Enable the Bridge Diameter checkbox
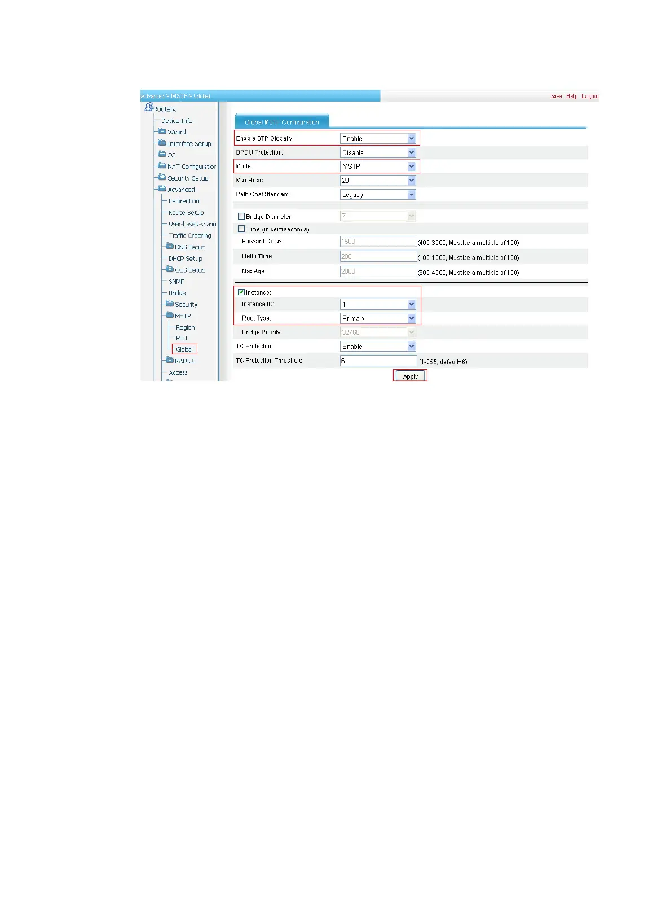Screen dimensions: 671x912 click(x=241, y=216)
